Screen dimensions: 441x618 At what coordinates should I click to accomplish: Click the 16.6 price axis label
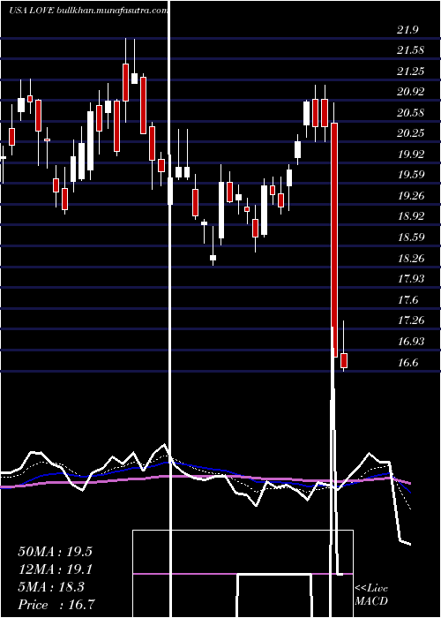(407, 362)
